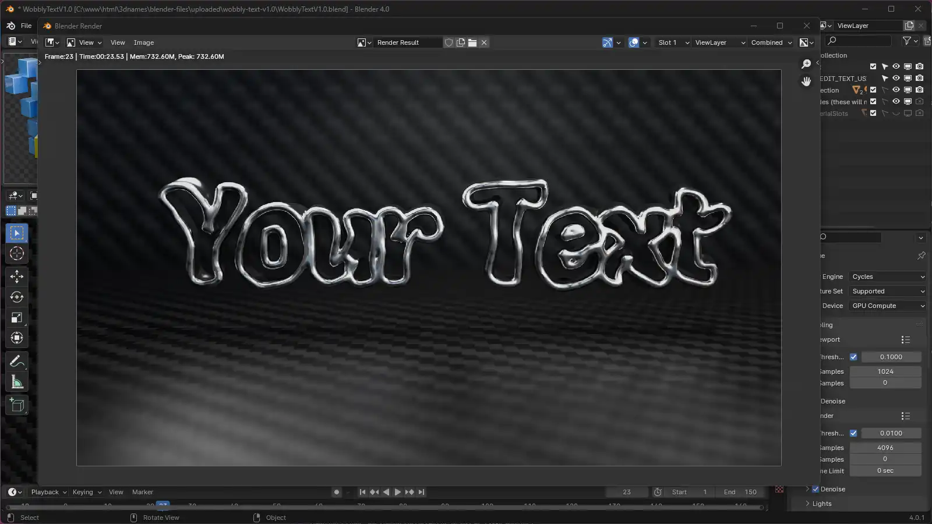Open the outliner filter funnel dropdown
This screenshot has width=932, height=524.
(910, 40)
